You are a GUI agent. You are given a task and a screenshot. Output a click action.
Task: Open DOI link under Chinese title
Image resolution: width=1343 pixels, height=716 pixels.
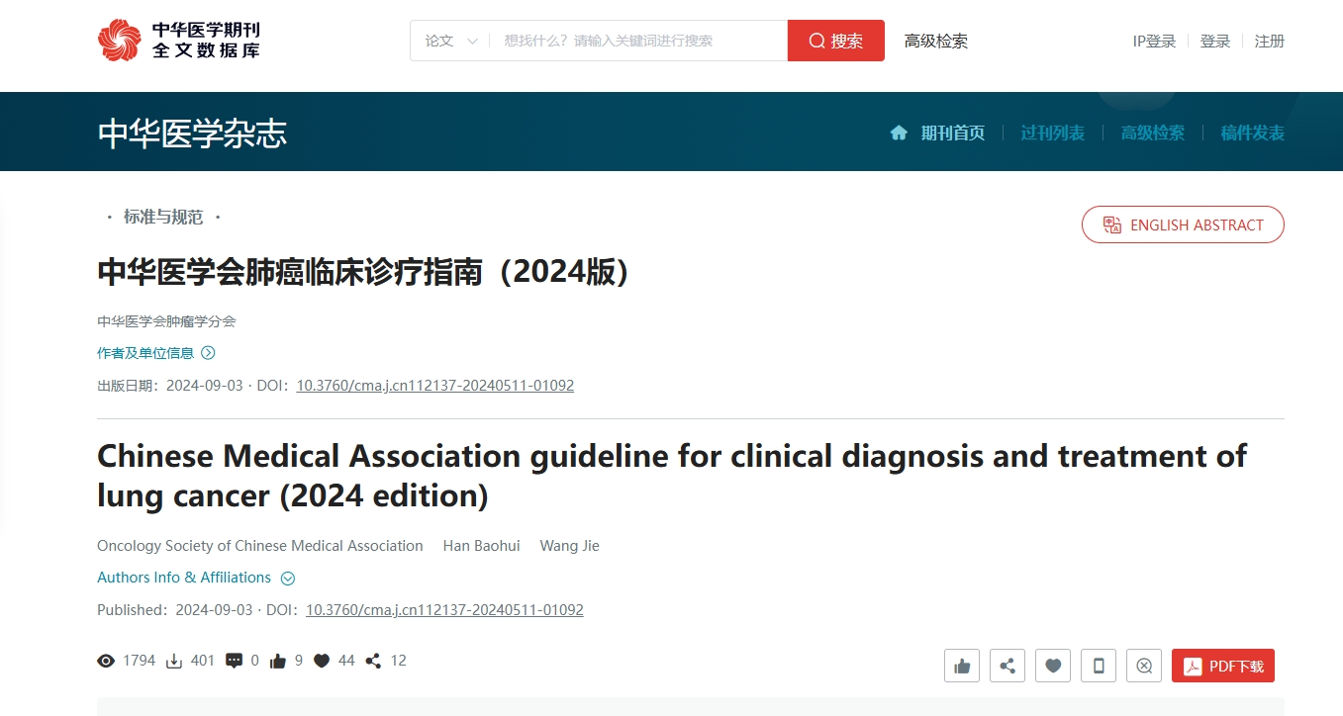[435, 386]
